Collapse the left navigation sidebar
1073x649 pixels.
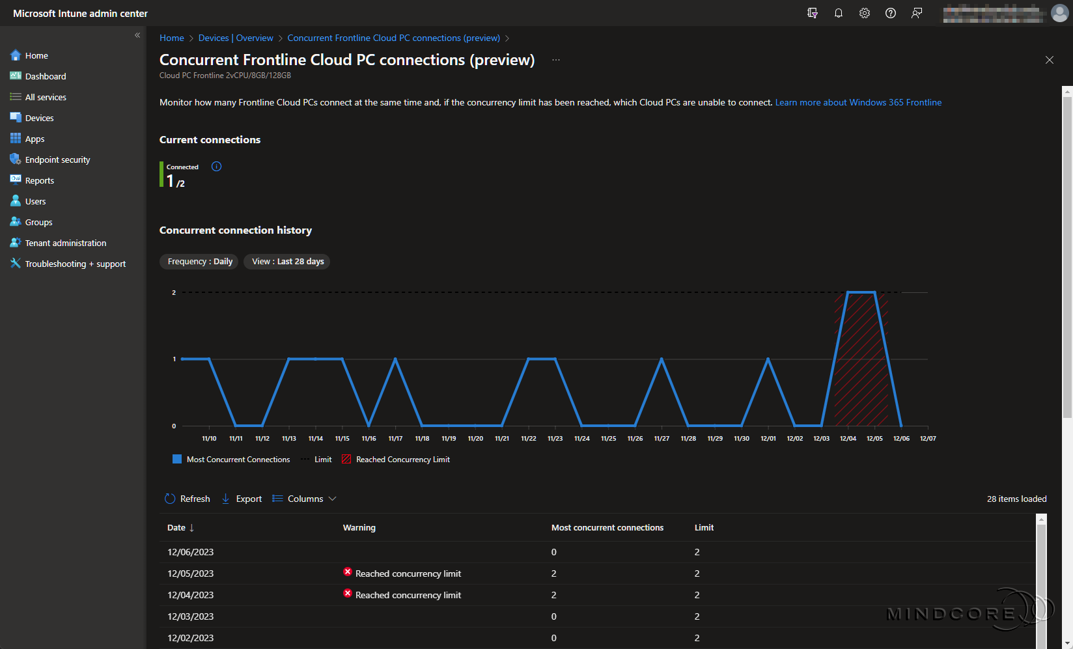[x=137, y=35]
